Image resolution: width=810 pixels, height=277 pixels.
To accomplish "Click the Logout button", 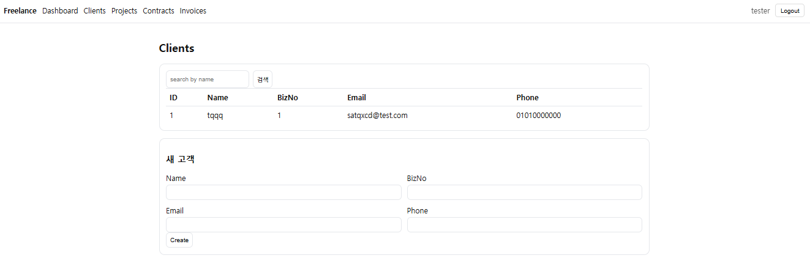I will click(790, 11).
